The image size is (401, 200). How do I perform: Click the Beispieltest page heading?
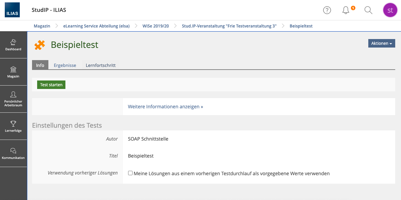pos(74,45)
